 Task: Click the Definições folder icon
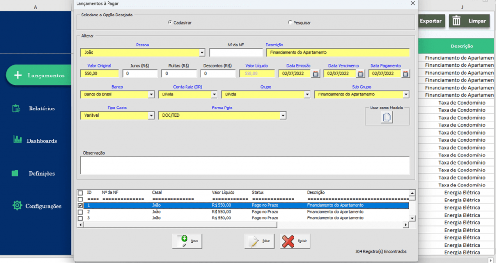(x=15, y=173)
